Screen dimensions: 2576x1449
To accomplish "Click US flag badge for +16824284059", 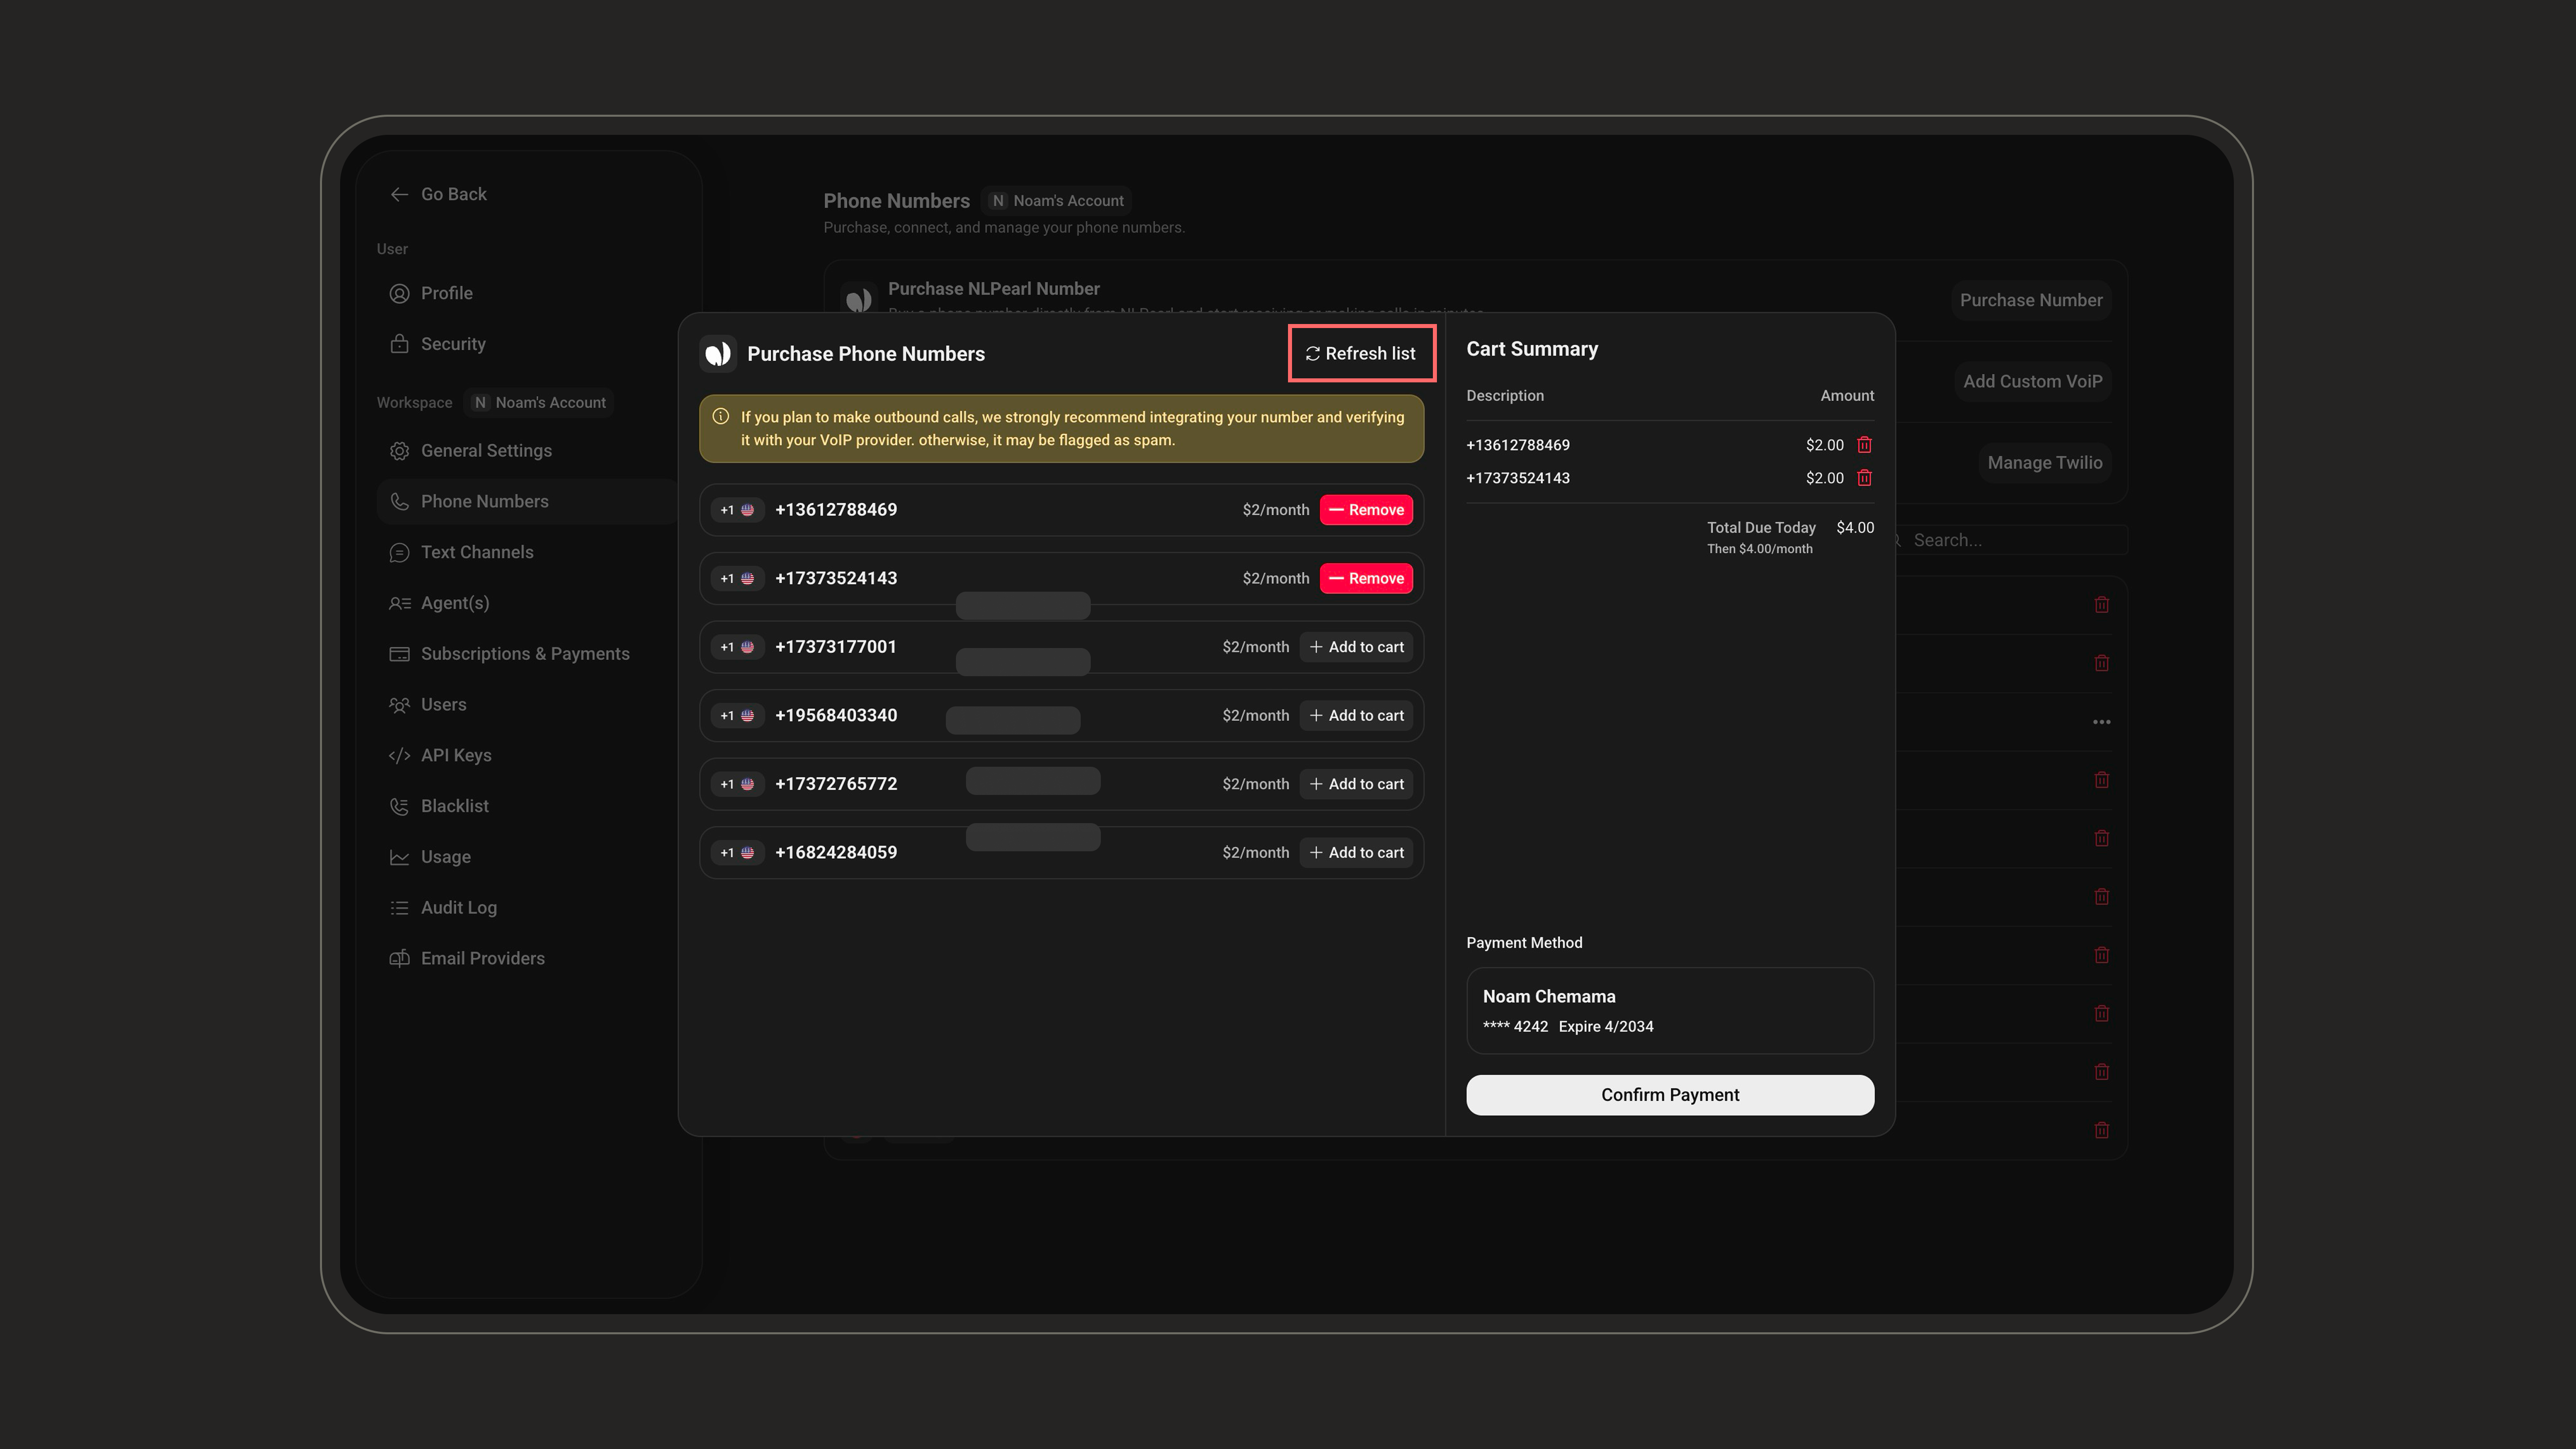I will point(737,853).
